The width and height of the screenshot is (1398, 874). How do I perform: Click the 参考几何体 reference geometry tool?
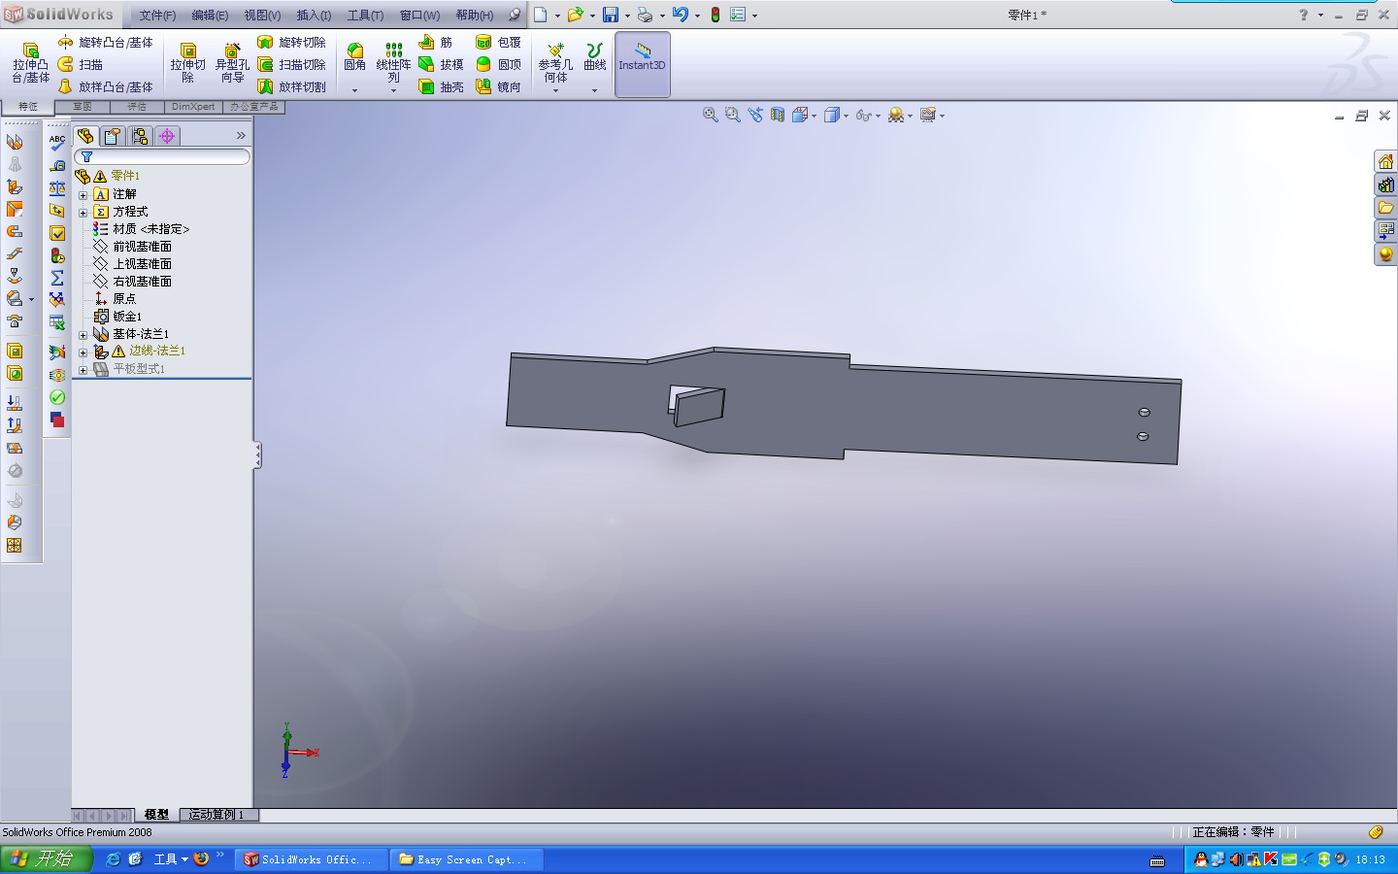point(555,62)
